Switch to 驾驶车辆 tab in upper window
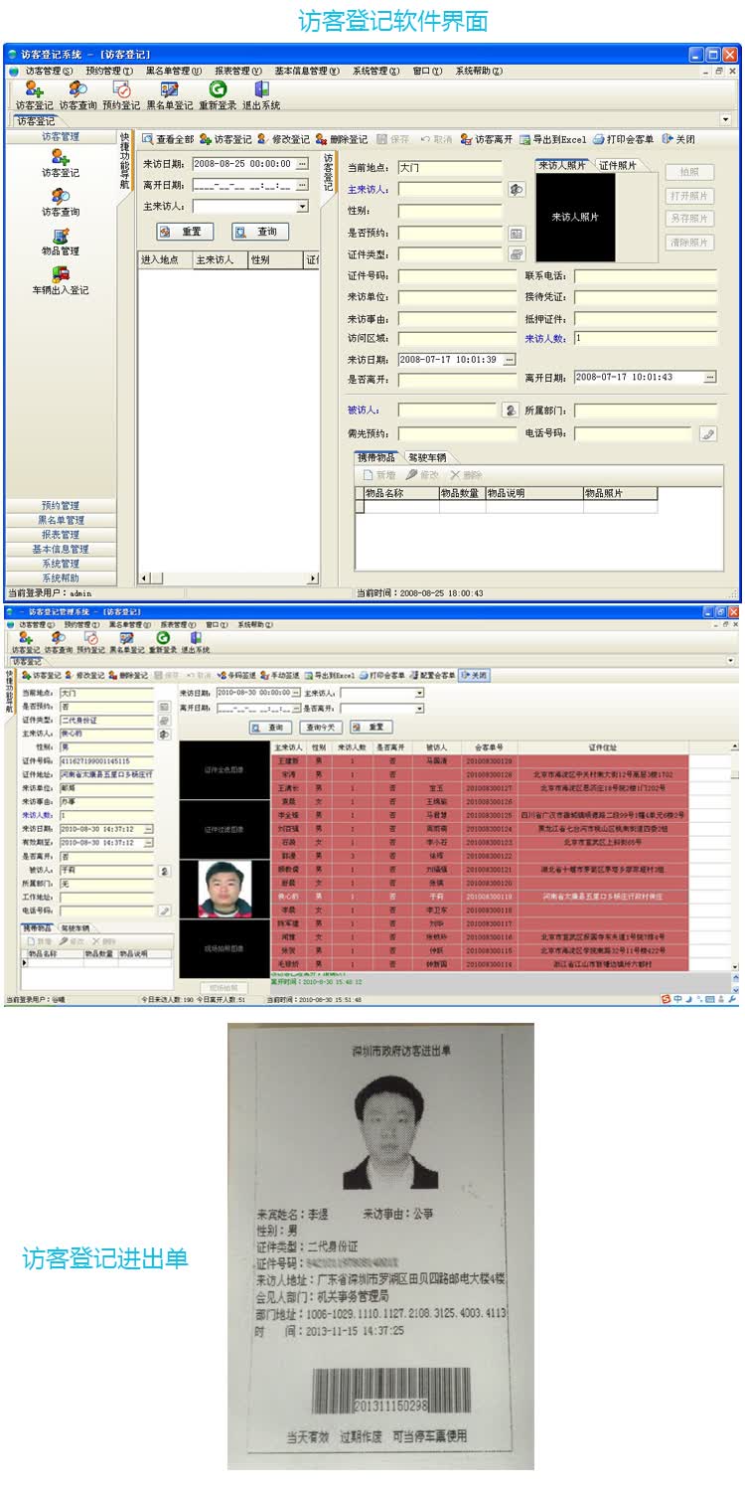This screenshot has width=745, height=1491. coord(426,457)
